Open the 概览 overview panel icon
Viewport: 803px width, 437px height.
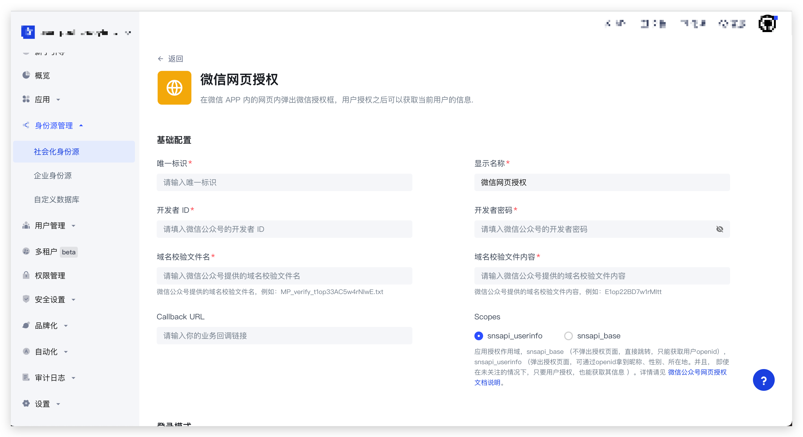tap(26, 75)
